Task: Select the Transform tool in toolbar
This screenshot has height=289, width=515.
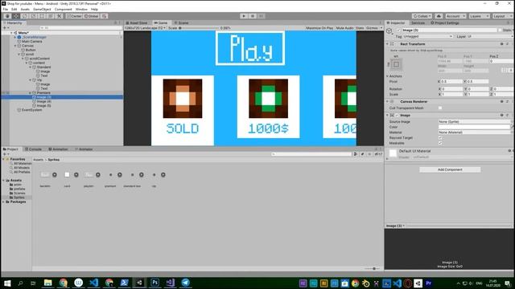Action: [51, 16]
